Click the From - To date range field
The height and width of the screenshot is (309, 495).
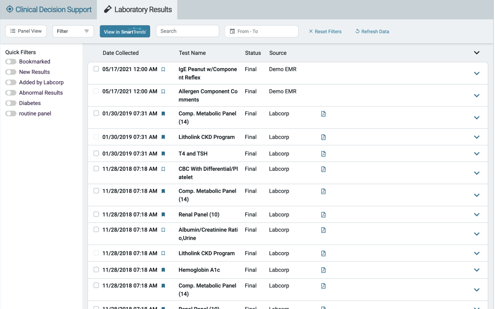pos(261,31)
